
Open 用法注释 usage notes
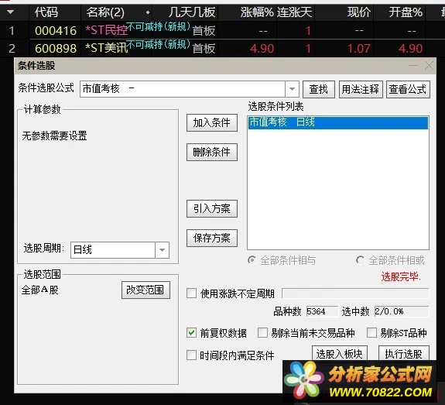click(x=361, y=90)
